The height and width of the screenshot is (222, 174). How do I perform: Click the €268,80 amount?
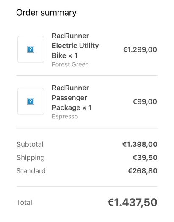[143, 171]
